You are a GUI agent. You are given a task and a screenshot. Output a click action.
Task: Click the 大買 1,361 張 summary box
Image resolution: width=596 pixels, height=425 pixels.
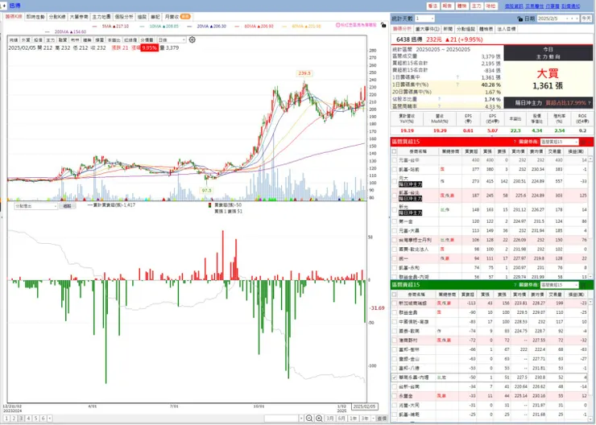point(548,79)
